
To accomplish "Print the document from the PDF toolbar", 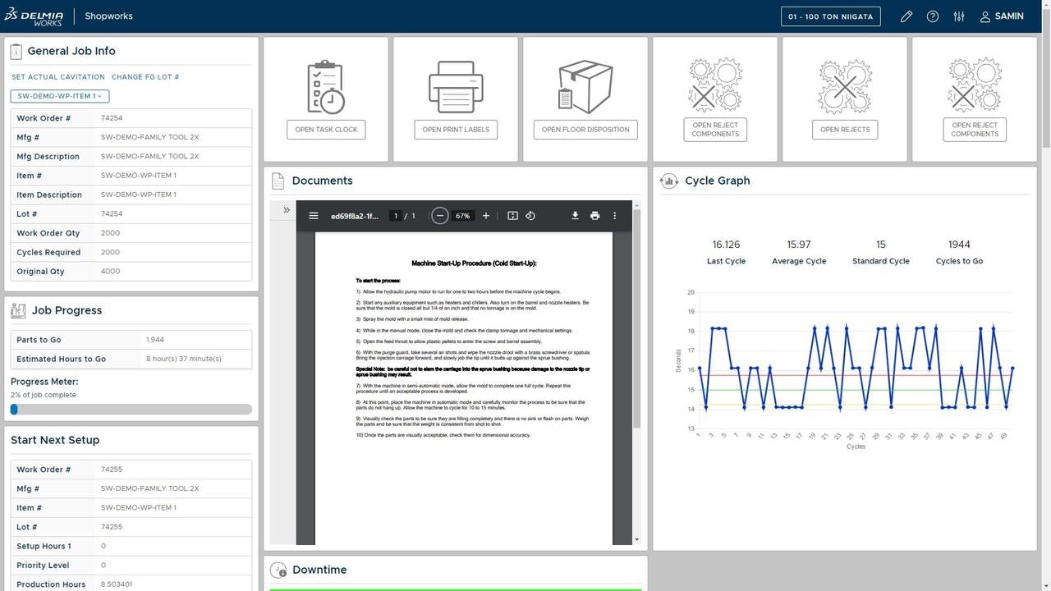I will point(594,215).
